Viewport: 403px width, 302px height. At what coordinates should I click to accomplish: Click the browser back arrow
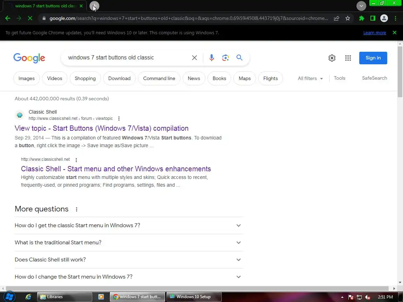pos(8,18)
